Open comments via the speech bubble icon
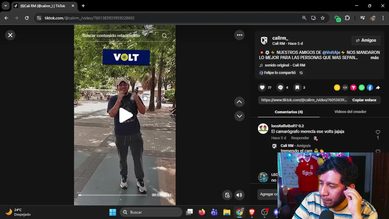 click(x=280, y=88)
